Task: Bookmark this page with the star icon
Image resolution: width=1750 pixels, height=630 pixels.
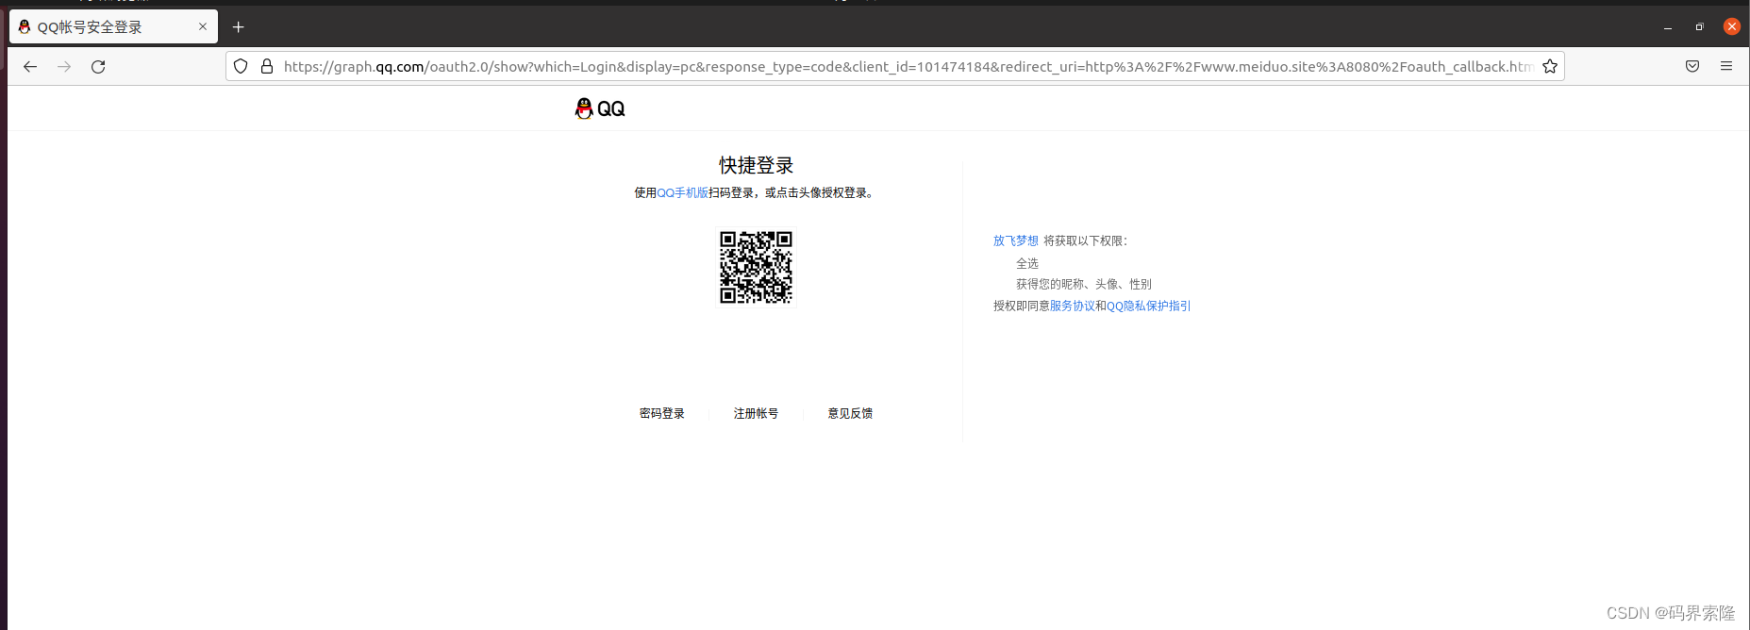Action: pos(1550,66)
